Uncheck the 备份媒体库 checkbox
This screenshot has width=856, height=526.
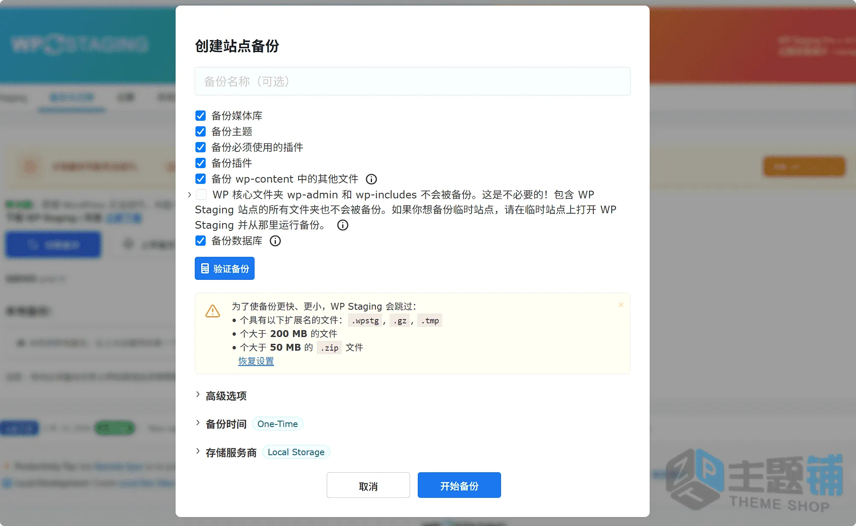point(200,116)
